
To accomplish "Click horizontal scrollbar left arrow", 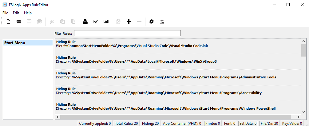I will pyautogui.click(x=57, y=117).
